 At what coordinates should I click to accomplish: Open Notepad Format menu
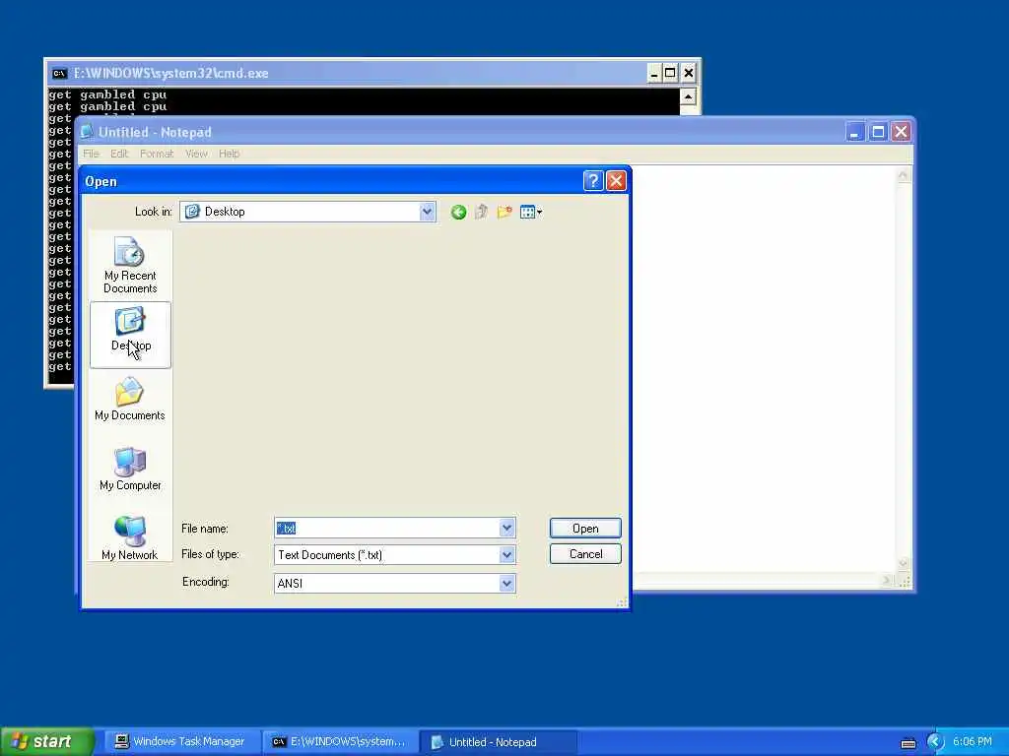tap(157, 154)
